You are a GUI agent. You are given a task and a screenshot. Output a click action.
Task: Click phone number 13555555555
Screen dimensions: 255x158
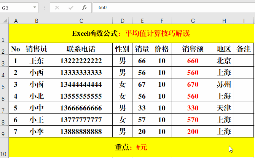81,96
